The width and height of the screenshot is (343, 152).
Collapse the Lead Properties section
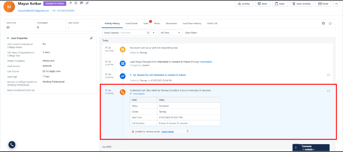click(8, 38)
